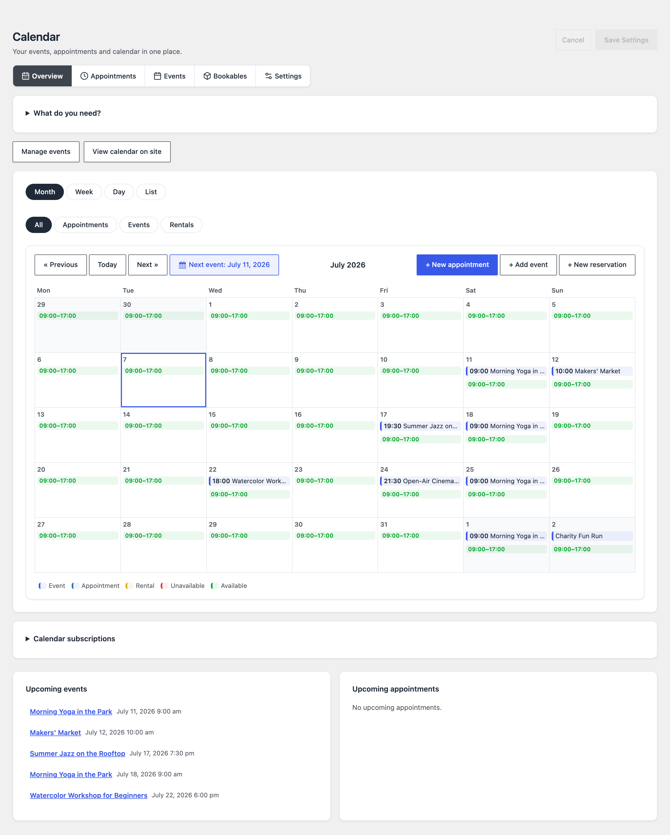The height and width of the screenshot is (835, 670).
Task: Open Morning Yoga event on July 18
Action: (506, 426)
